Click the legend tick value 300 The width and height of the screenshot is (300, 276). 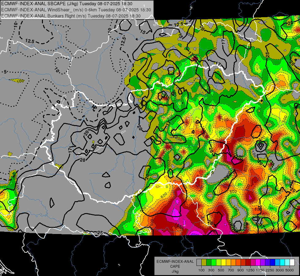coord(211,270)
